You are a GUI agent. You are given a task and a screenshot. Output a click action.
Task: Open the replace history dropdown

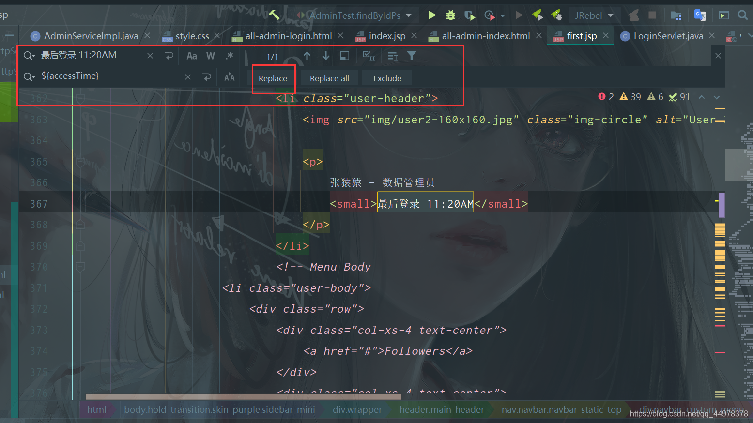coord(29,76)
